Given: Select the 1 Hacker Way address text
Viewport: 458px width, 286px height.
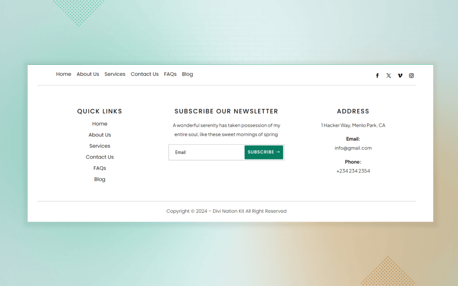Looking at the screenshot, I should tap(353, 125).
